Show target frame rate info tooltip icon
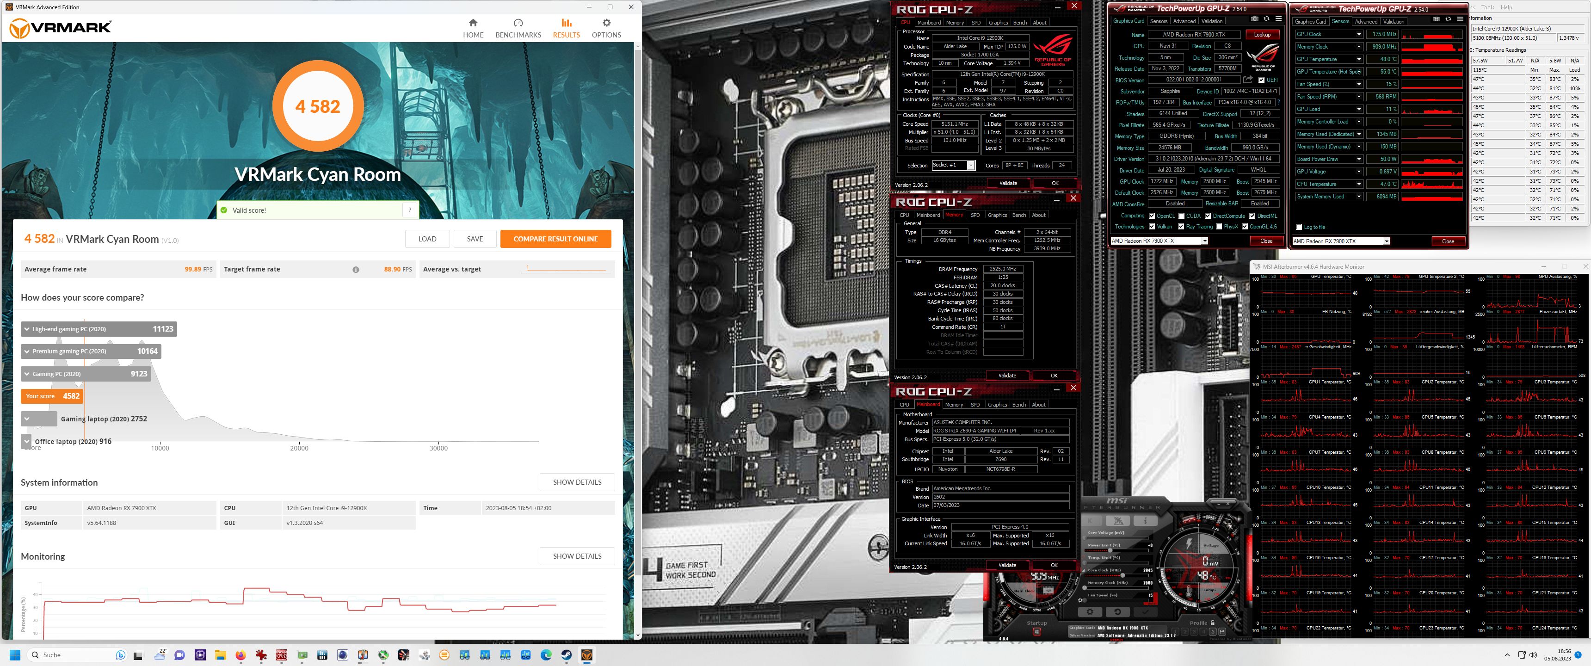 coord(356,269)
